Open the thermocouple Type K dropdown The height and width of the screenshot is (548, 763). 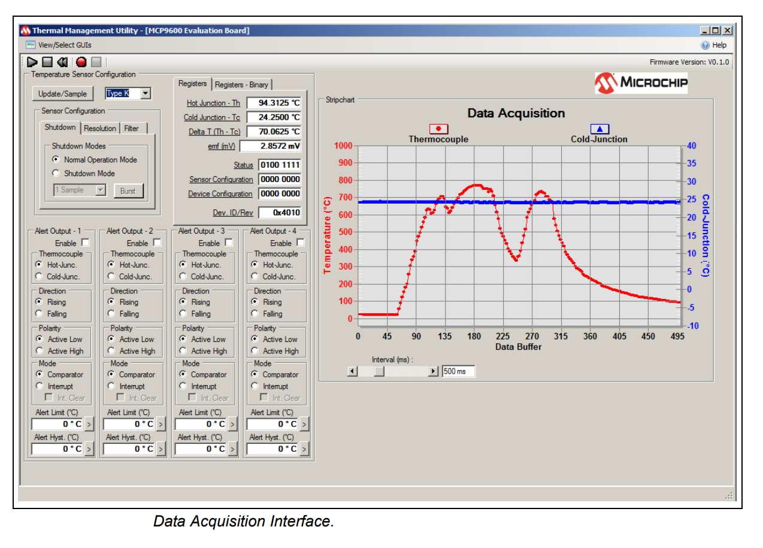click(146, 93)
